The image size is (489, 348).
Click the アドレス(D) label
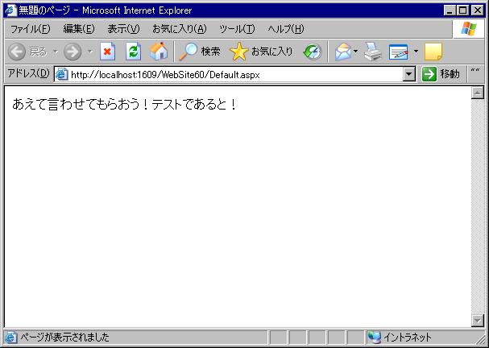tap(28, 73)
